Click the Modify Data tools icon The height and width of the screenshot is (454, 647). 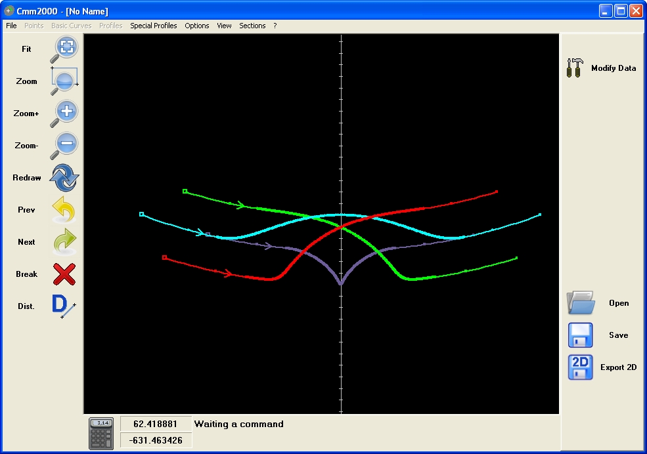click(575, 68)
